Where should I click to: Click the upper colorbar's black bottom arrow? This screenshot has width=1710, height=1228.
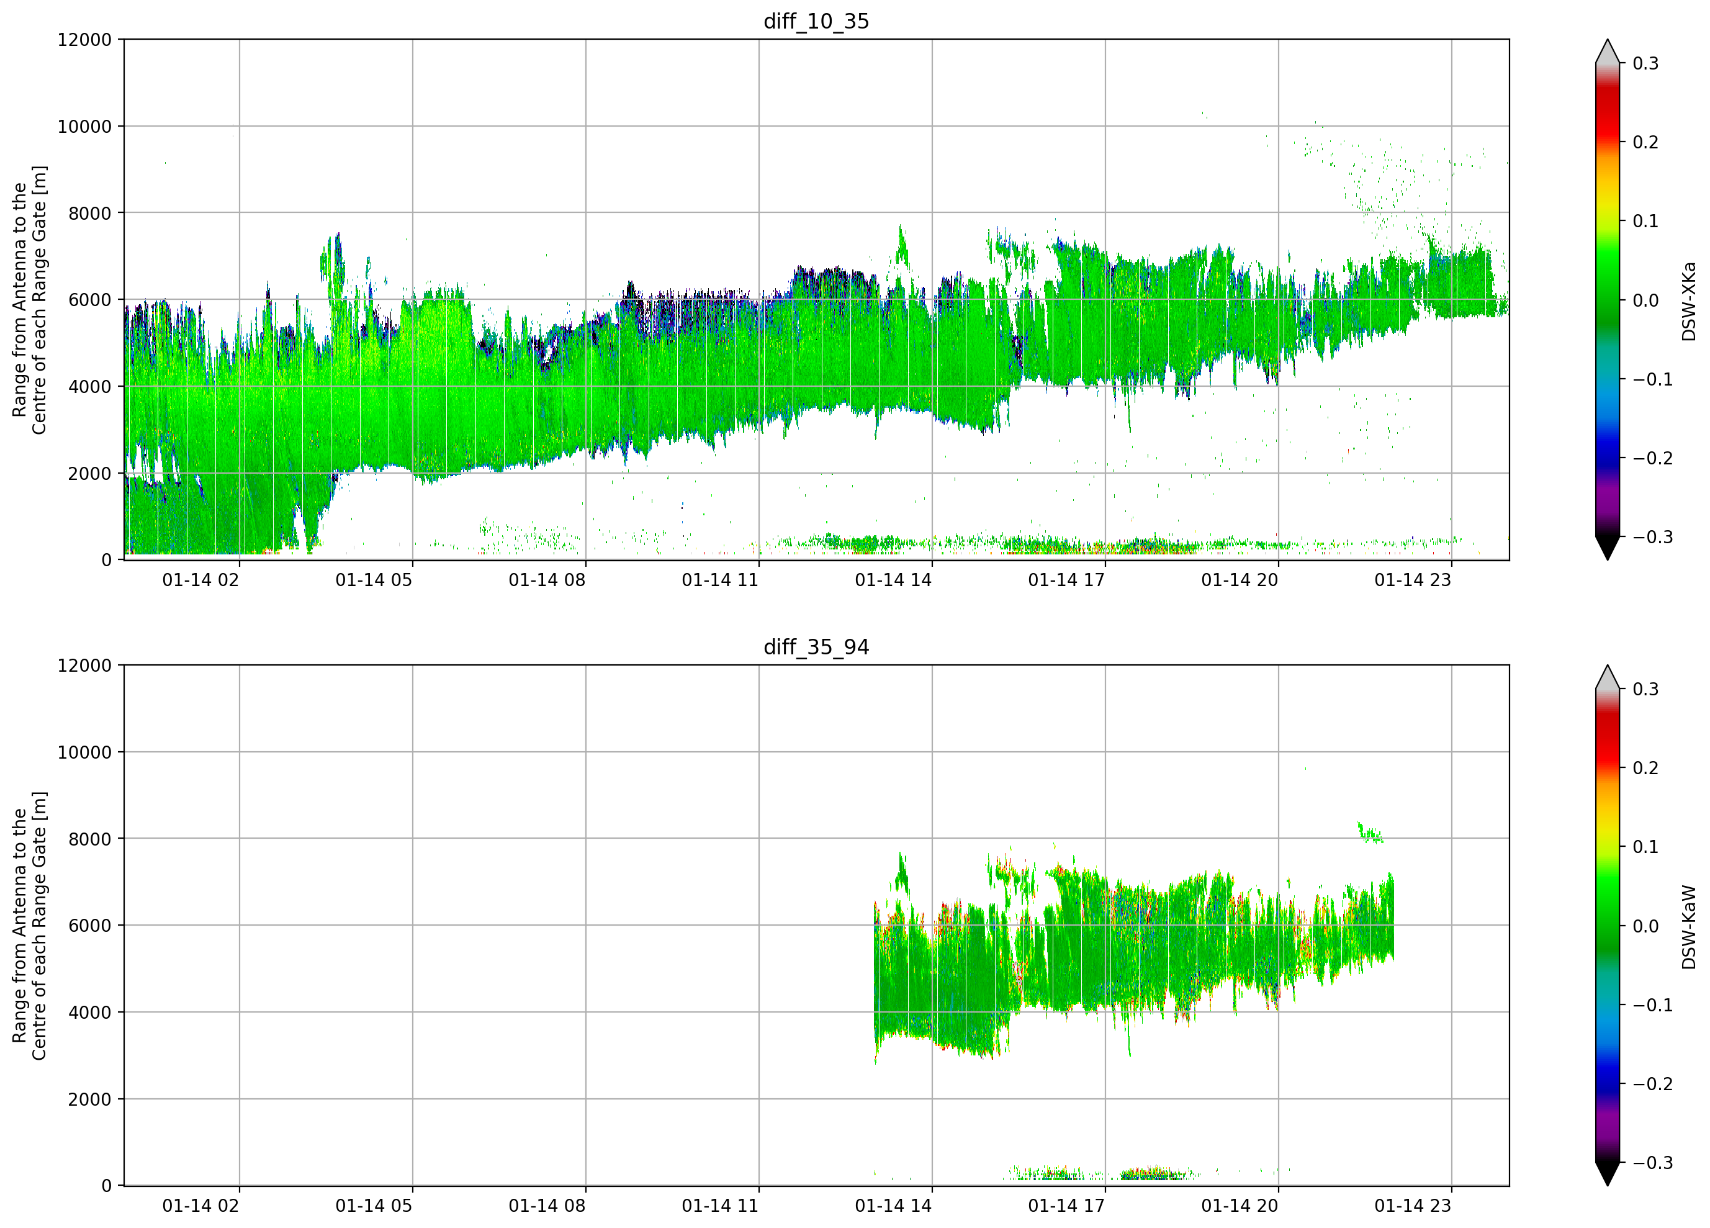tap(1608, 547)
